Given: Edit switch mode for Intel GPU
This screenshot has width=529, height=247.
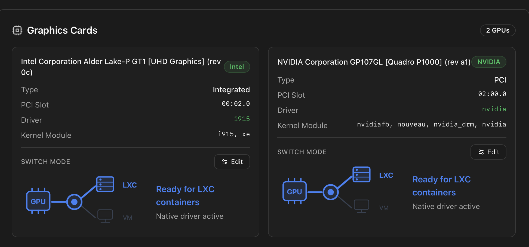Looking at the screenshot, I should tap(232, 162).
